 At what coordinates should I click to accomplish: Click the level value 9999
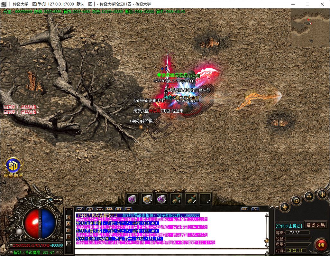tap(294, 232)
